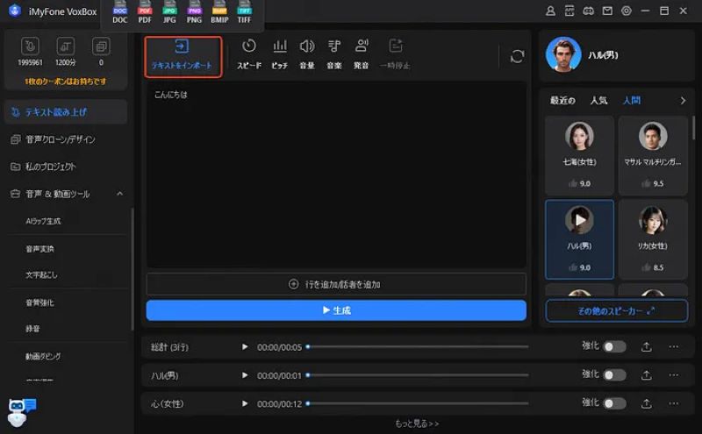This screenshot has width=702, height=434.
Task: Preview the selected ハル(男) voice card
Action: tap(580, 220)
